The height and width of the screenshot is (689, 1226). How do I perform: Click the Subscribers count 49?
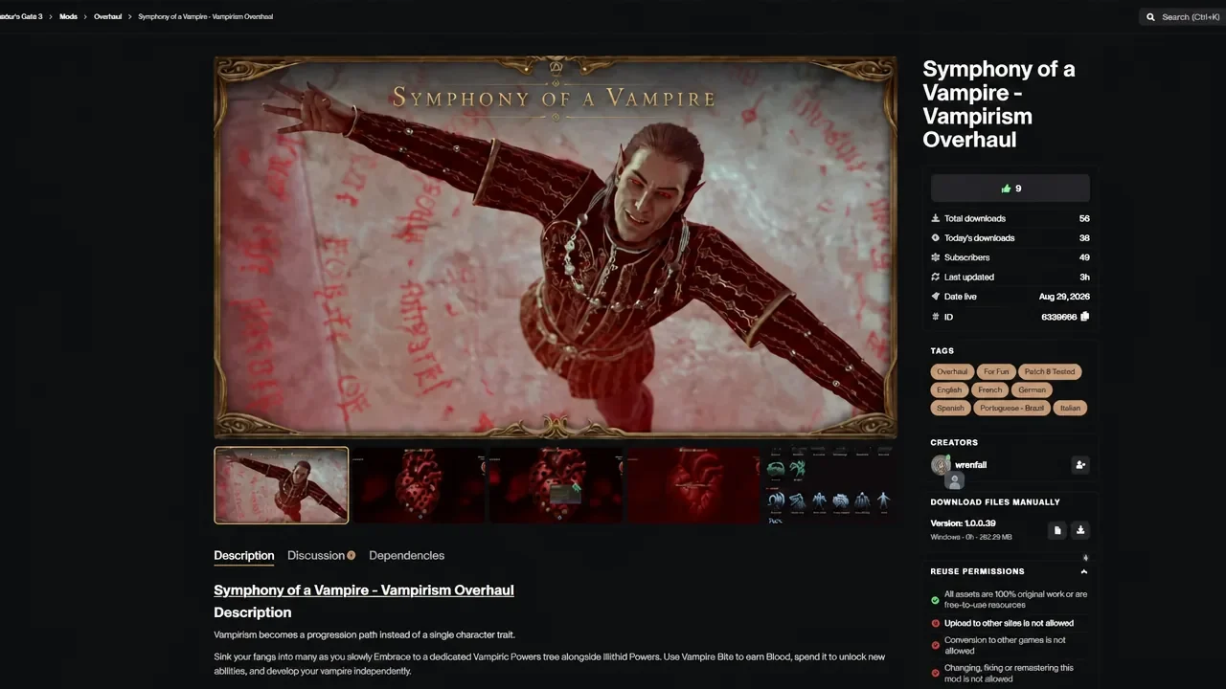tap(1084, 257)
